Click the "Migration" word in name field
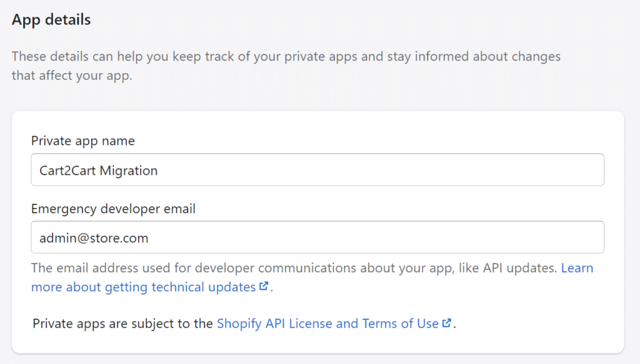Viewport: 640px width, 364px height. (x=129, y=170)
